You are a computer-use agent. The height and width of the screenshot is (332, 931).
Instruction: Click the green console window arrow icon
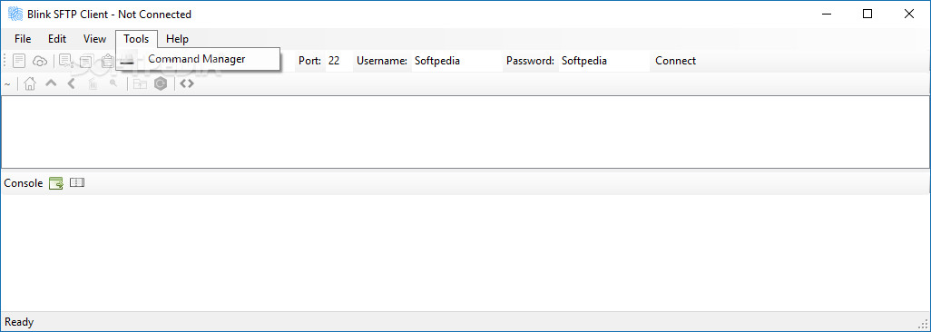click(x=56, y=183)
